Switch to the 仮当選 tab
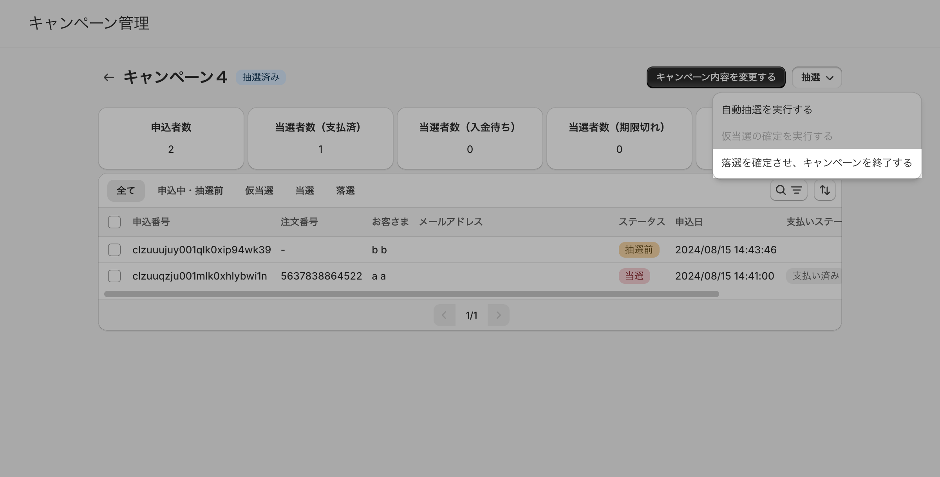 (259, 191)
